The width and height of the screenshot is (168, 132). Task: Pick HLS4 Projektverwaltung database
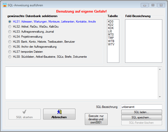click(x=10, y=37)
